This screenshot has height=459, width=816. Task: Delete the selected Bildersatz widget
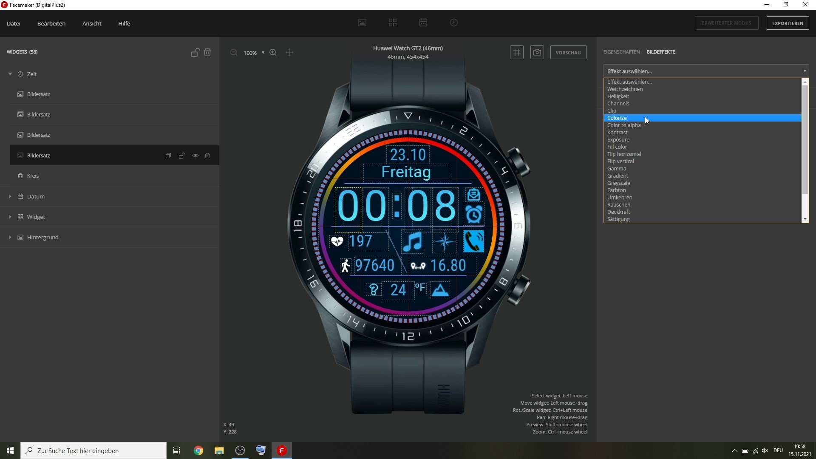207,156
